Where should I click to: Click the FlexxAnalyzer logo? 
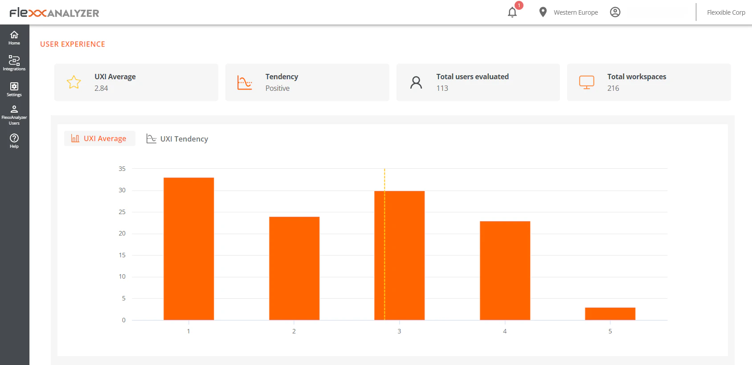coord(54,13)
